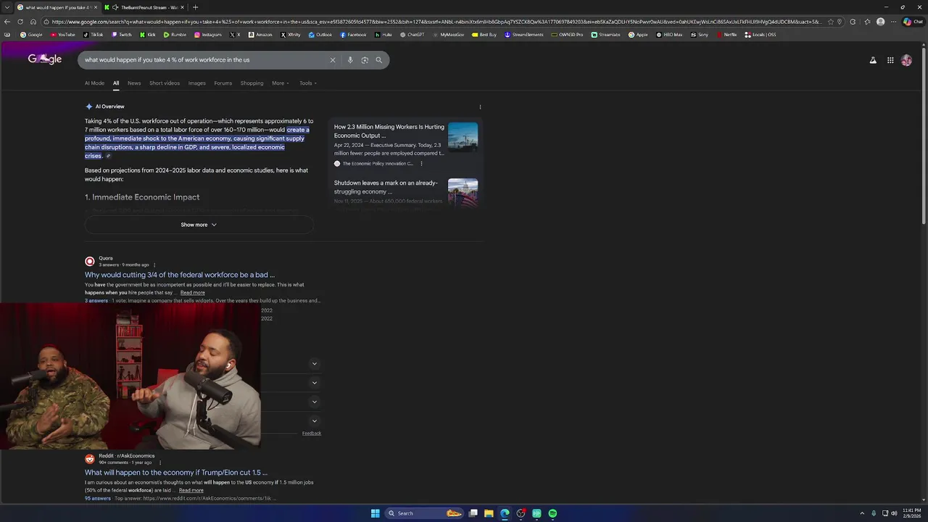The height and width of the screenshot is (522, 928).
Task: Select the Shopping search tab
Action: point(252,83)
